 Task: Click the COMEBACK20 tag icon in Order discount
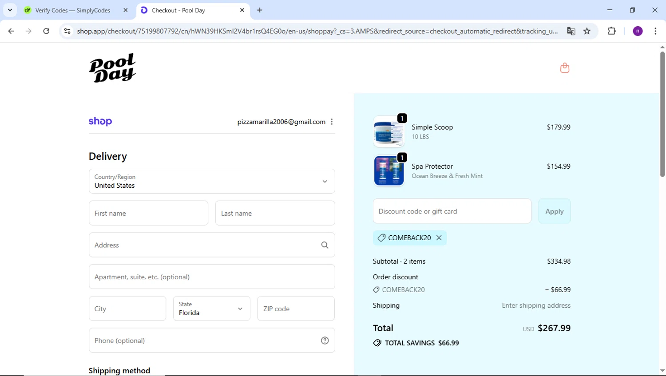tap(376, 290)
